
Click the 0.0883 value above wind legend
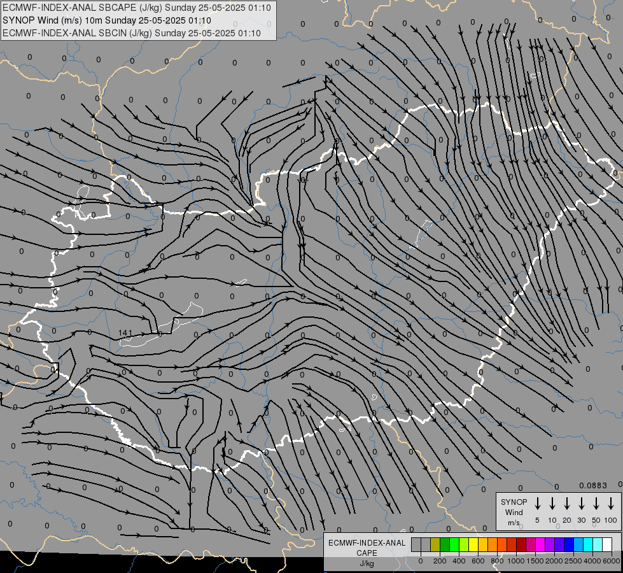pos(593,486)
